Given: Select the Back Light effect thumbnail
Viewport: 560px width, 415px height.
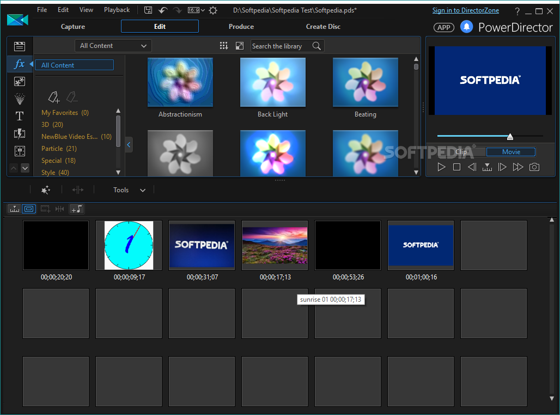Looking at the screenshot, I should pos(273,82).
